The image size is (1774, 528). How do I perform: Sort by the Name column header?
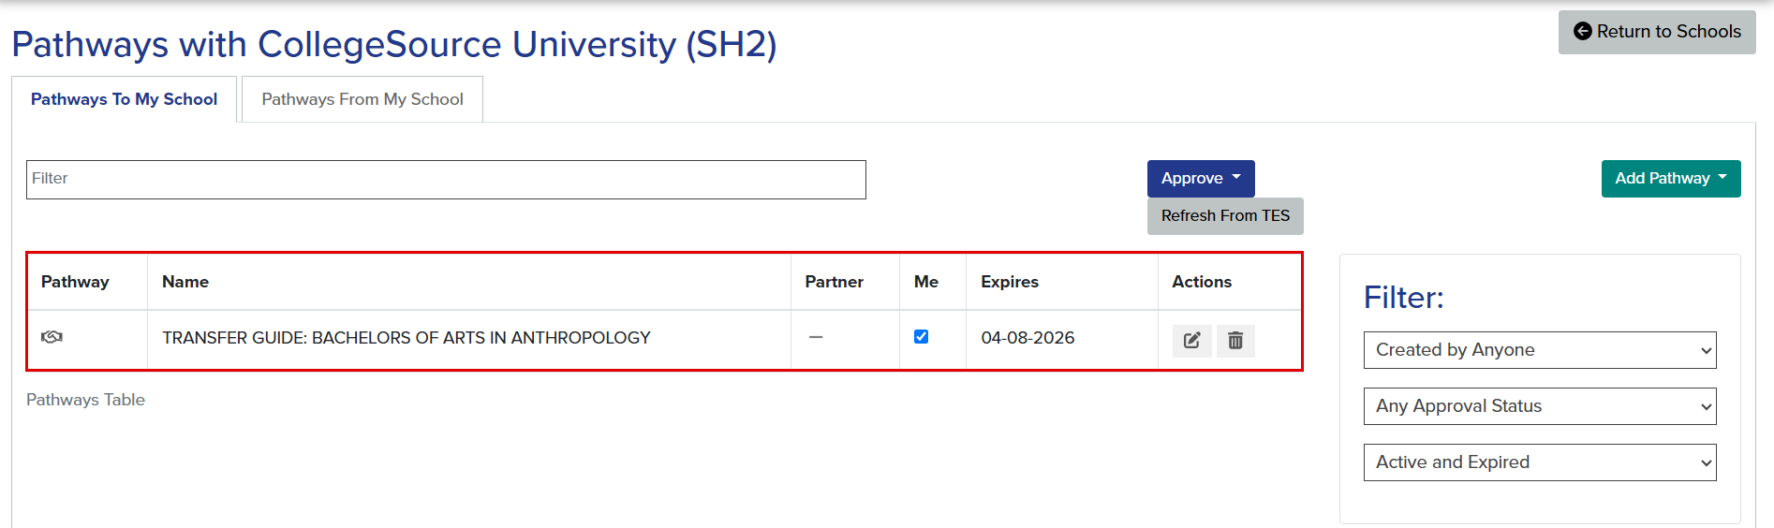coord(185,282)
